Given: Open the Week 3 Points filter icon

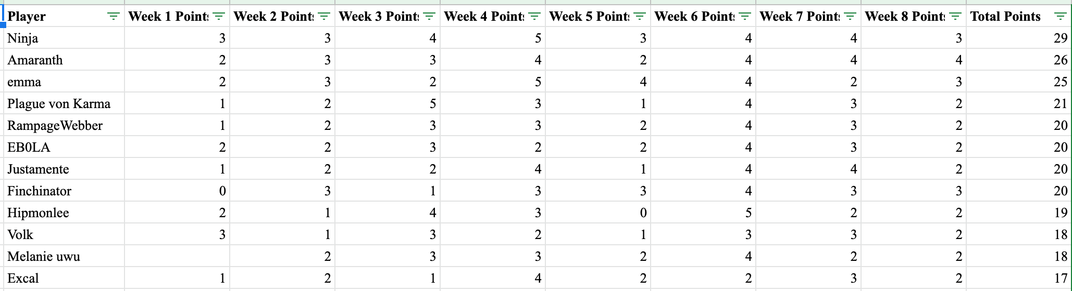Looking at the screenshot, I should [429, 17].
